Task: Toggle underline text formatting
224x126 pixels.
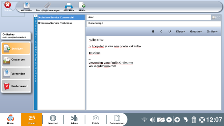Action: click(x=170, y=31)
